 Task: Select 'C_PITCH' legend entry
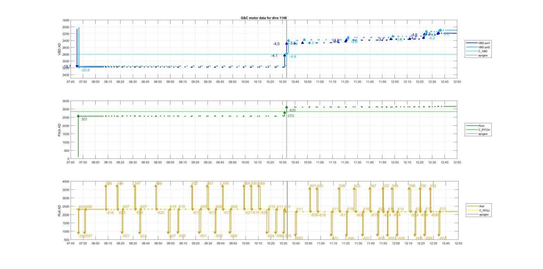[x=478, y=130]
